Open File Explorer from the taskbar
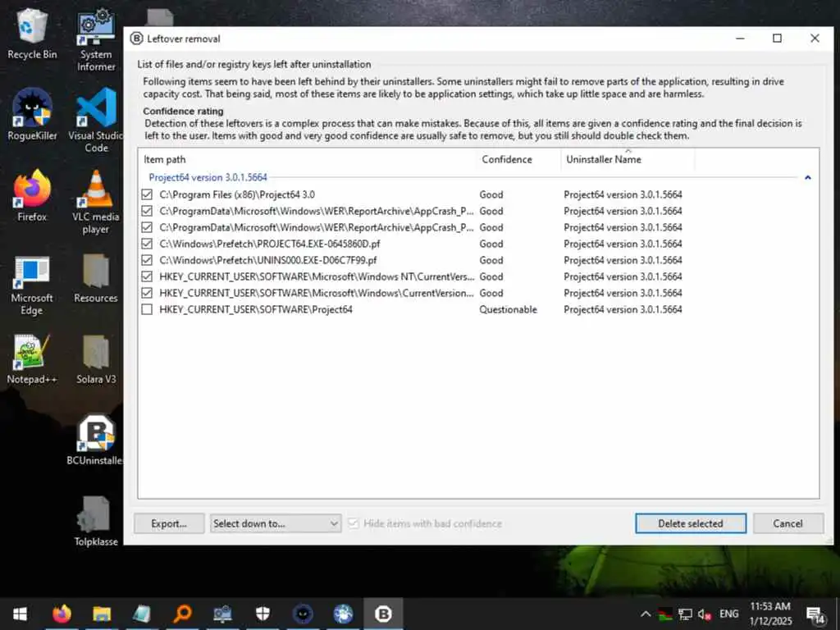 [102, 614]
